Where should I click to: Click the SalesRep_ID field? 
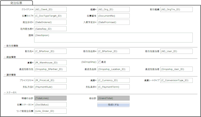click(x=50, y=29)
